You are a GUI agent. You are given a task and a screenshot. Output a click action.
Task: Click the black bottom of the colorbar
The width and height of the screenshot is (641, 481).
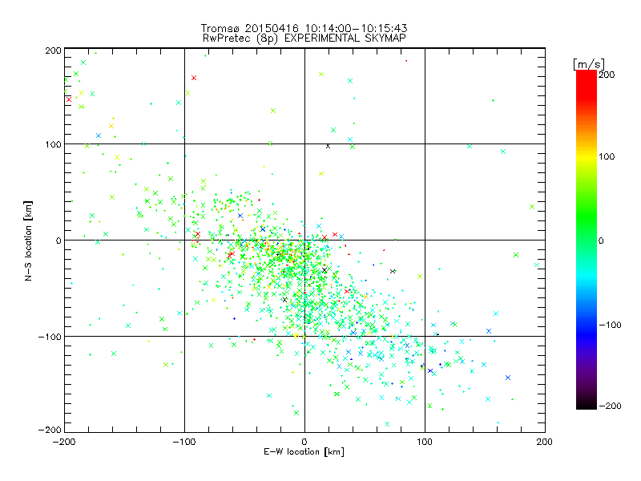587,404
